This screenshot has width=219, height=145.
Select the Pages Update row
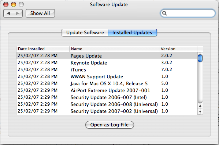coord(107,56)
